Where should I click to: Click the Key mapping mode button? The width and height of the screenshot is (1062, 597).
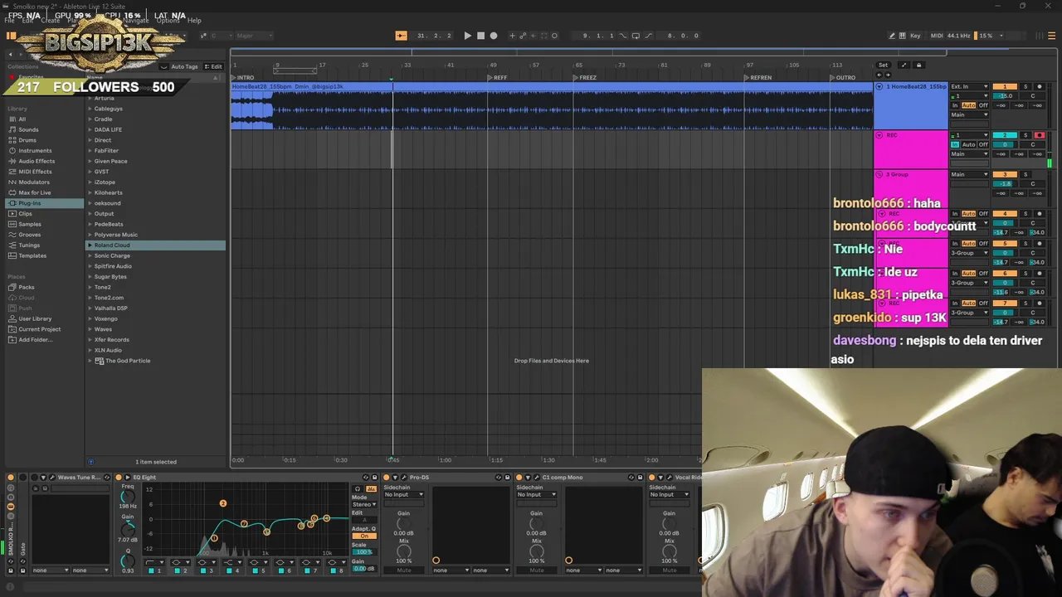(x=915, y=36)
